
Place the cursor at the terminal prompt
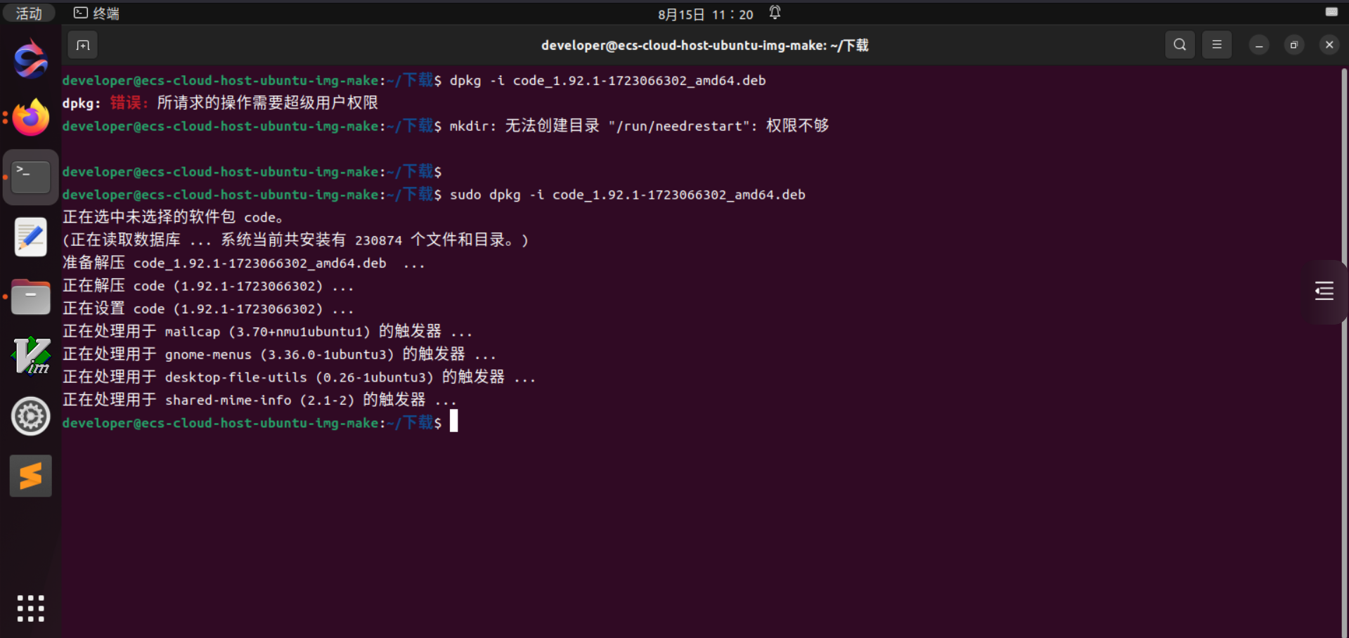453,422
